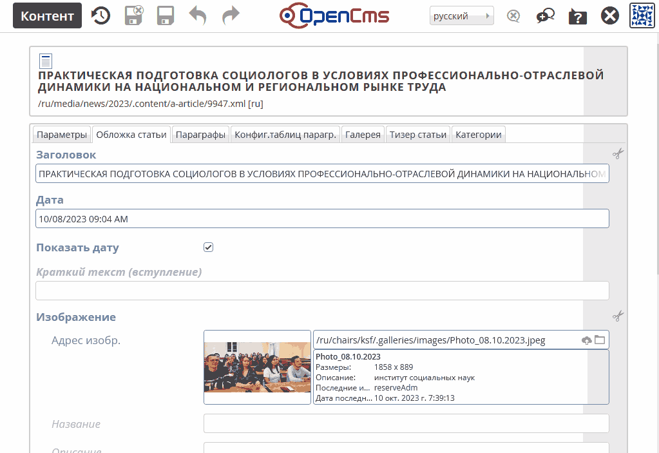Redo the reverted change

point(230,16)
